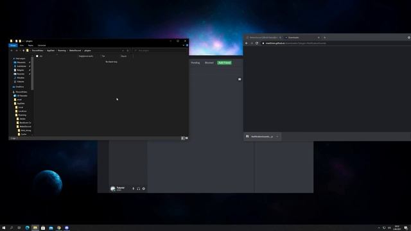Click DiscordVideo in the Explorer breadcrumb
The width and height of the screenshot is (411, 231).
click(37, 51)
